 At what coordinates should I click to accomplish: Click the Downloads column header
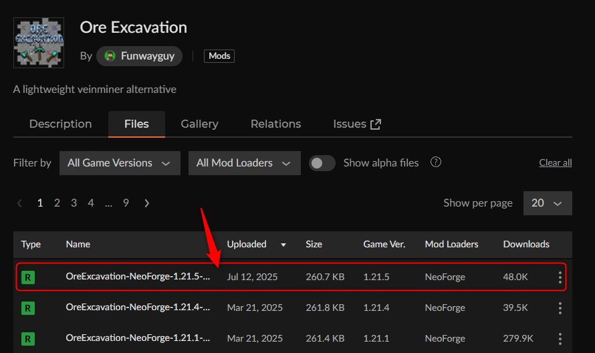(x=526, y=244)
